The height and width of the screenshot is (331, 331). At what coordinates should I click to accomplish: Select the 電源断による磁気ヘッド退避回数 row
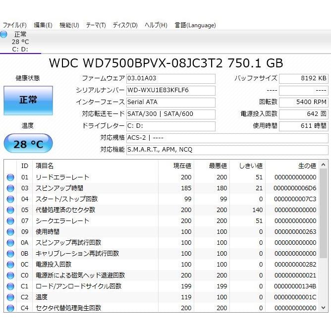(x=162, y=276)
